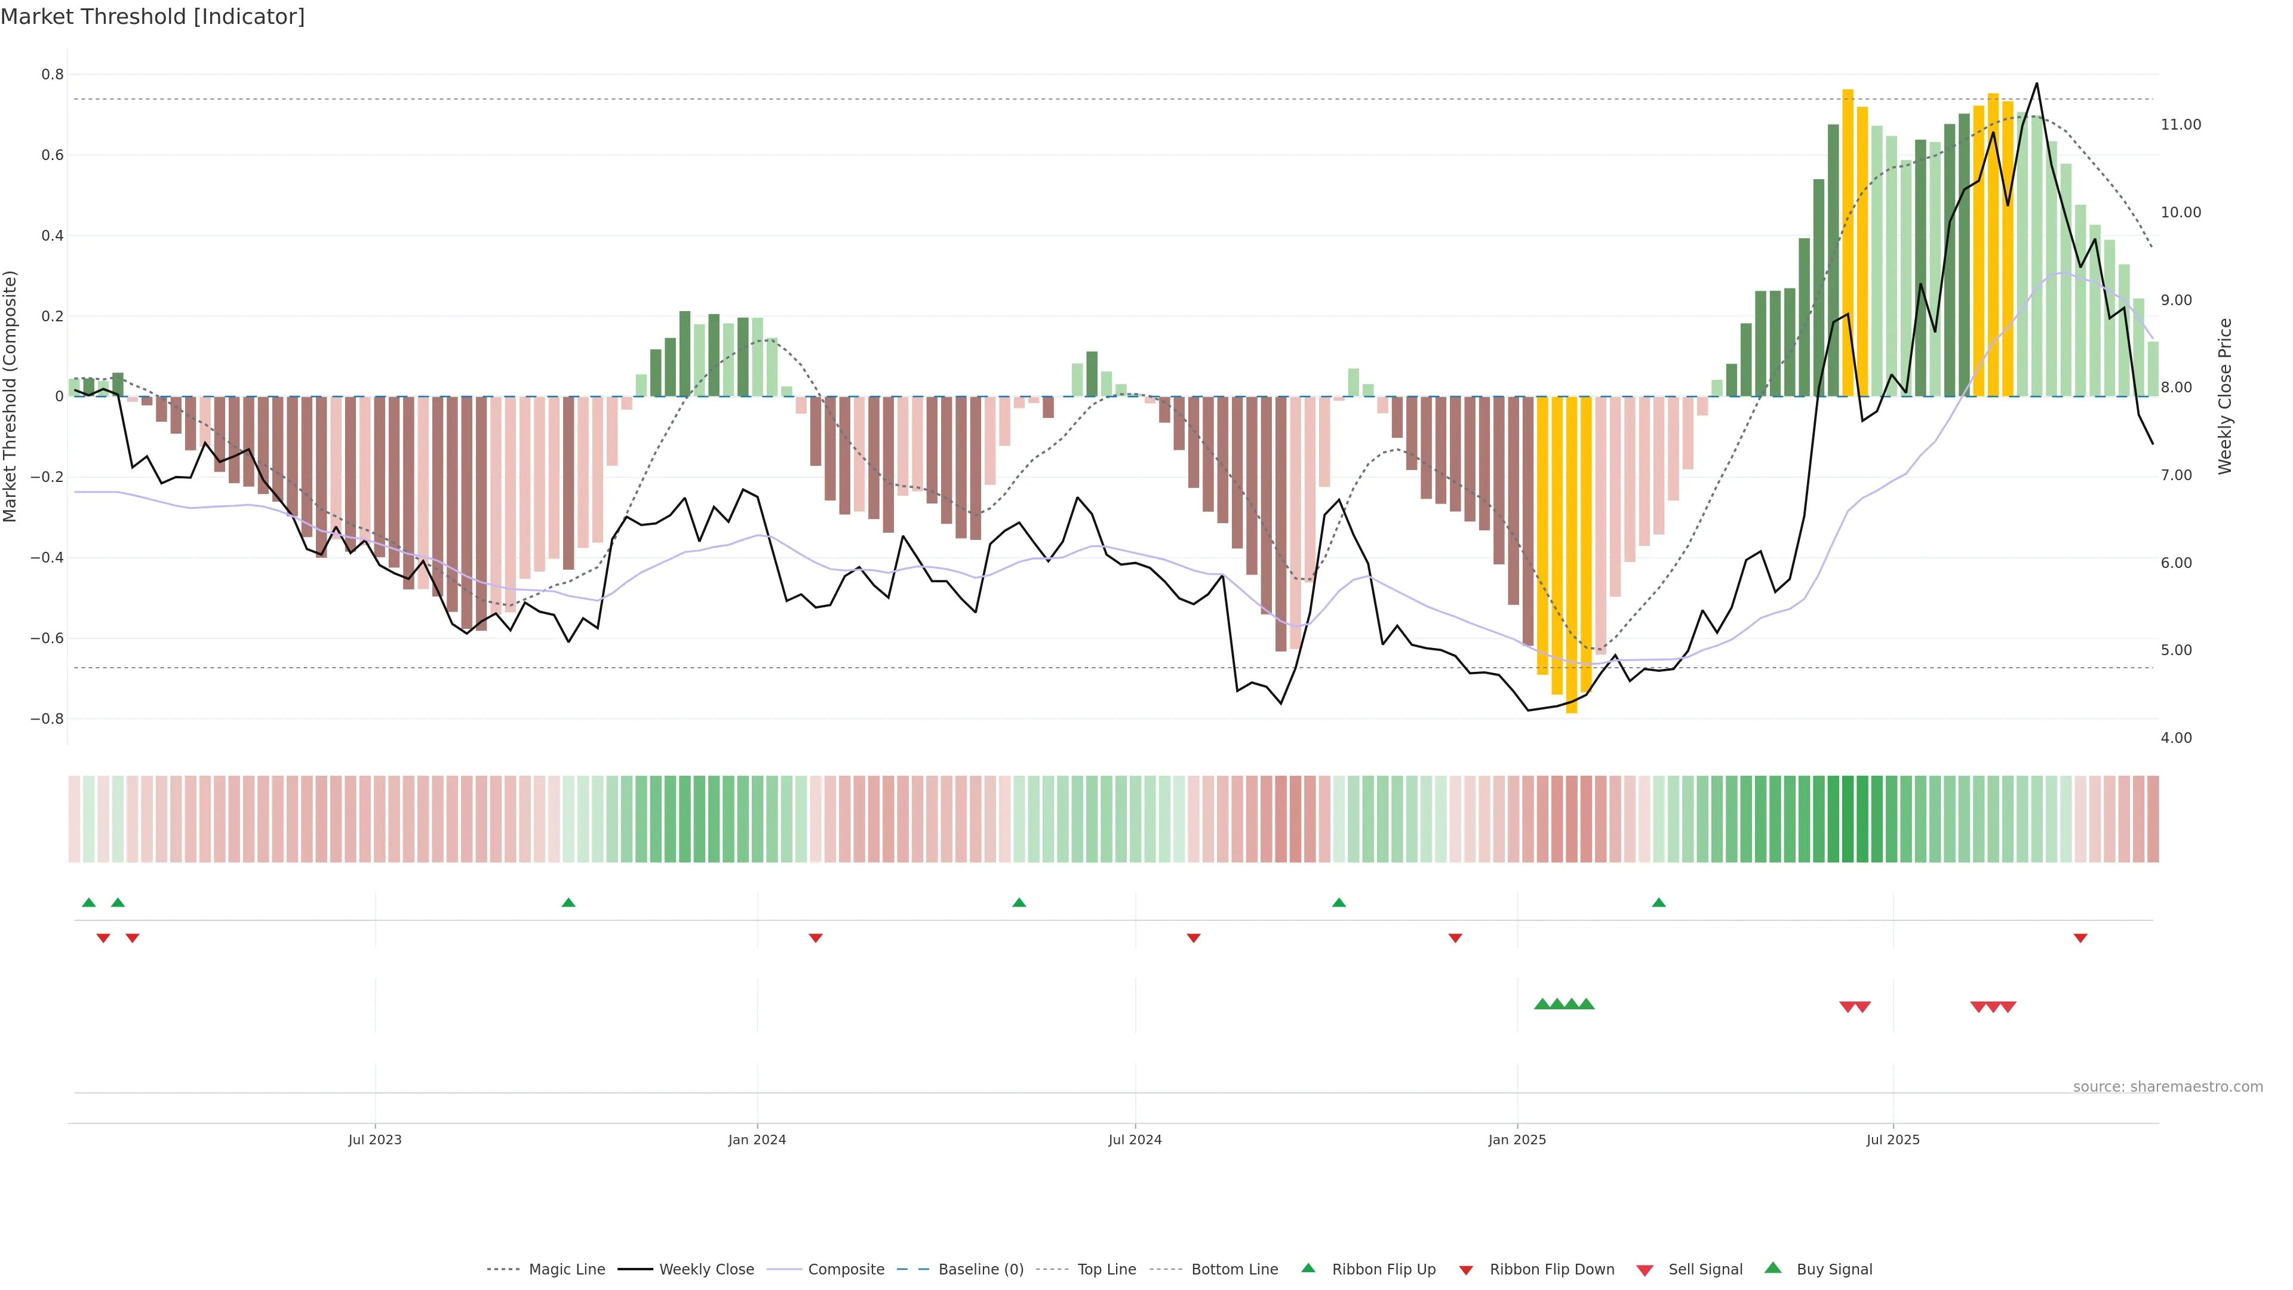Image resolution: width=2293 pixels, height=1290 pixels.
Task: Toggle the Baseline (0) legend entry
Action: pos(980,1270)
